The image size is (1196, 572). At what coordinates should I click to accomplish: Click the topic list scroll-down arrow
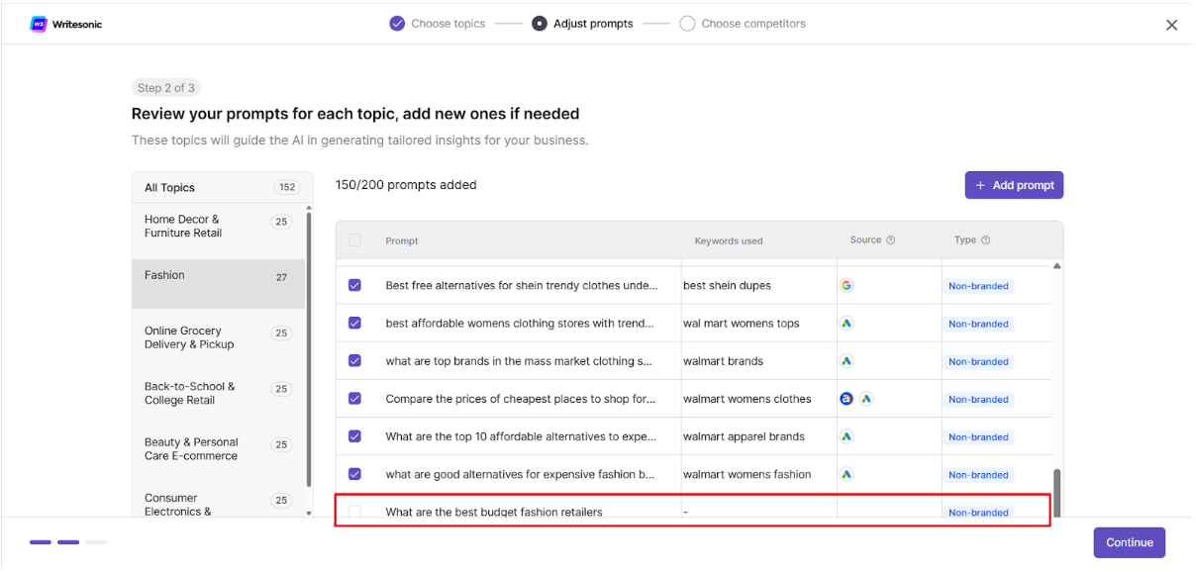click(309, 513)
